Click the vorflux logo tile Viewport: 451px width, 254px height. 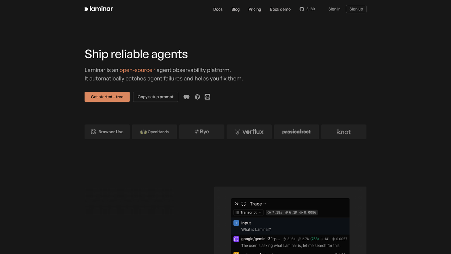[x=249, y=132]
